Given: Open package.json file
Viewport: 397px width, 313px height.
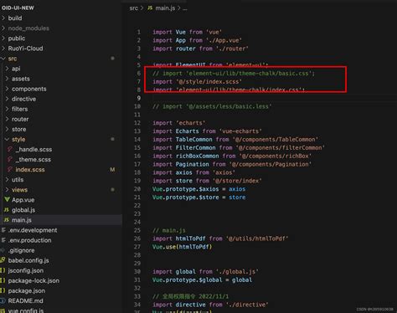Looking at the screenshot, I should coord(27,290).
